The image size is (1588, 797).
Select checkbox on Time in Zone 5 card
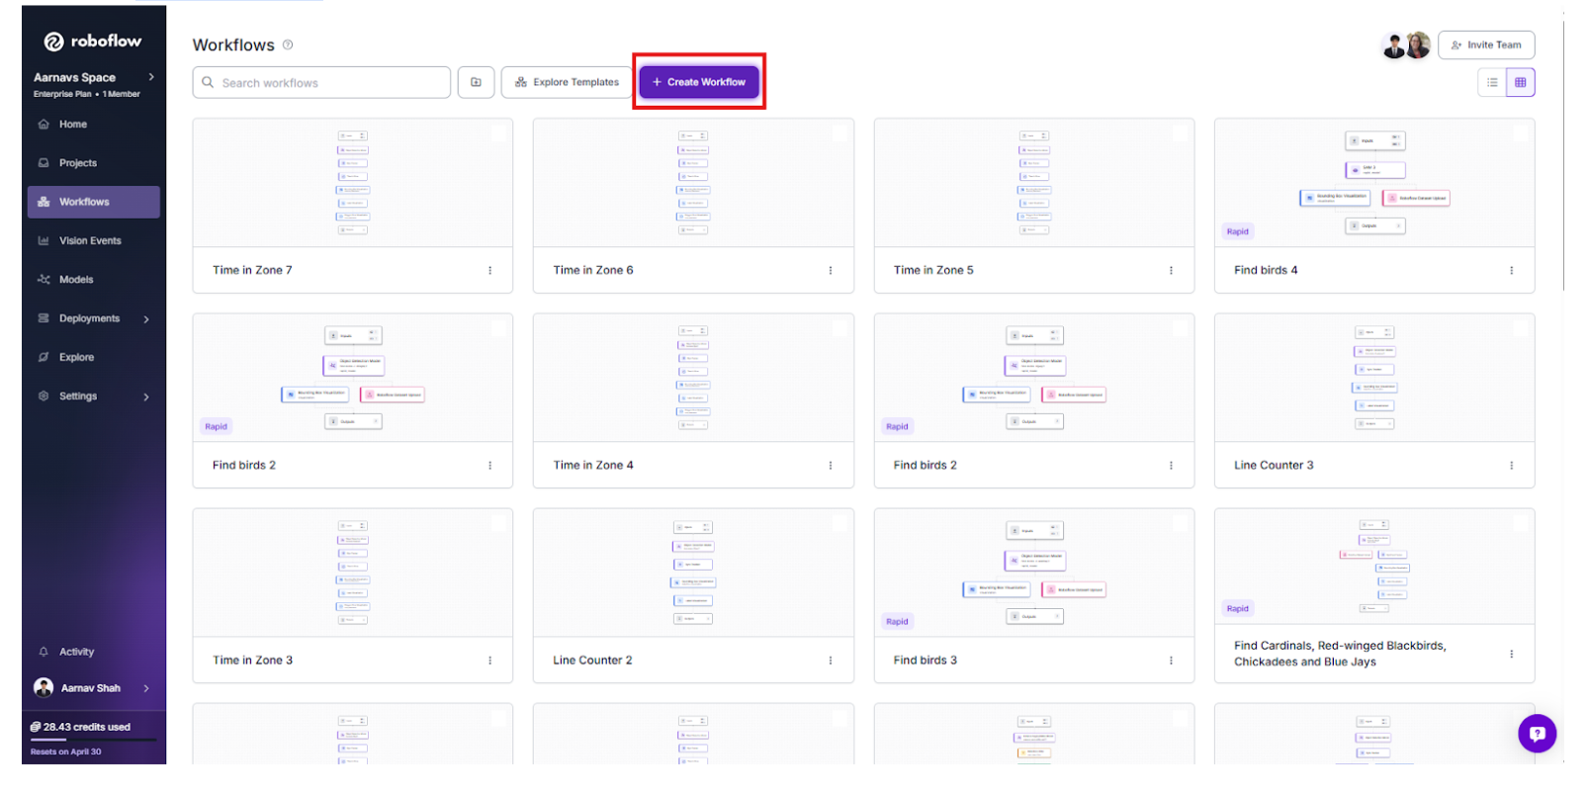1180,133
